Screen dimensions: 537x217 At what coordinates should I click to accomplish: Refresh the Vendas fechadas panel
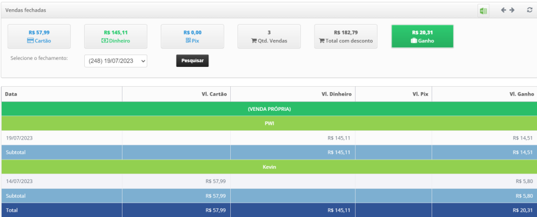529,10
